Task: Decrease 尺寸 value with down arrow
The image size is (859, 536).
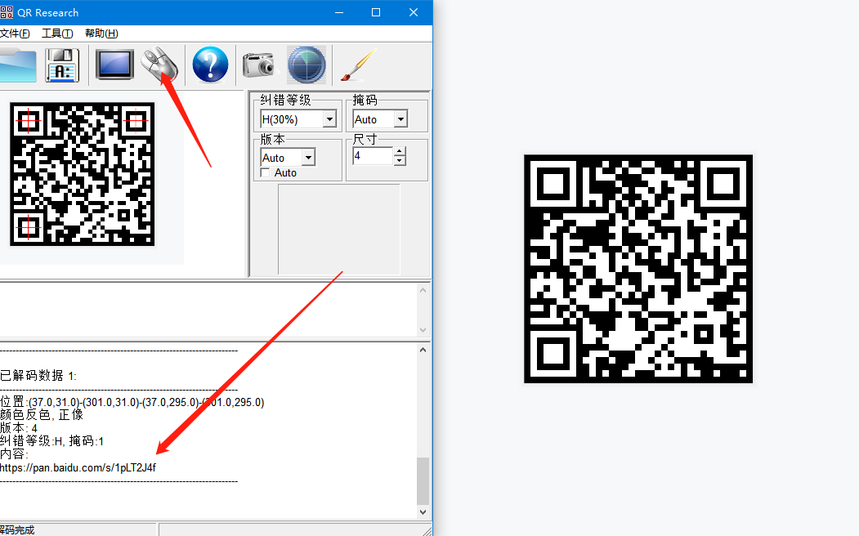Action: point(400,161)
